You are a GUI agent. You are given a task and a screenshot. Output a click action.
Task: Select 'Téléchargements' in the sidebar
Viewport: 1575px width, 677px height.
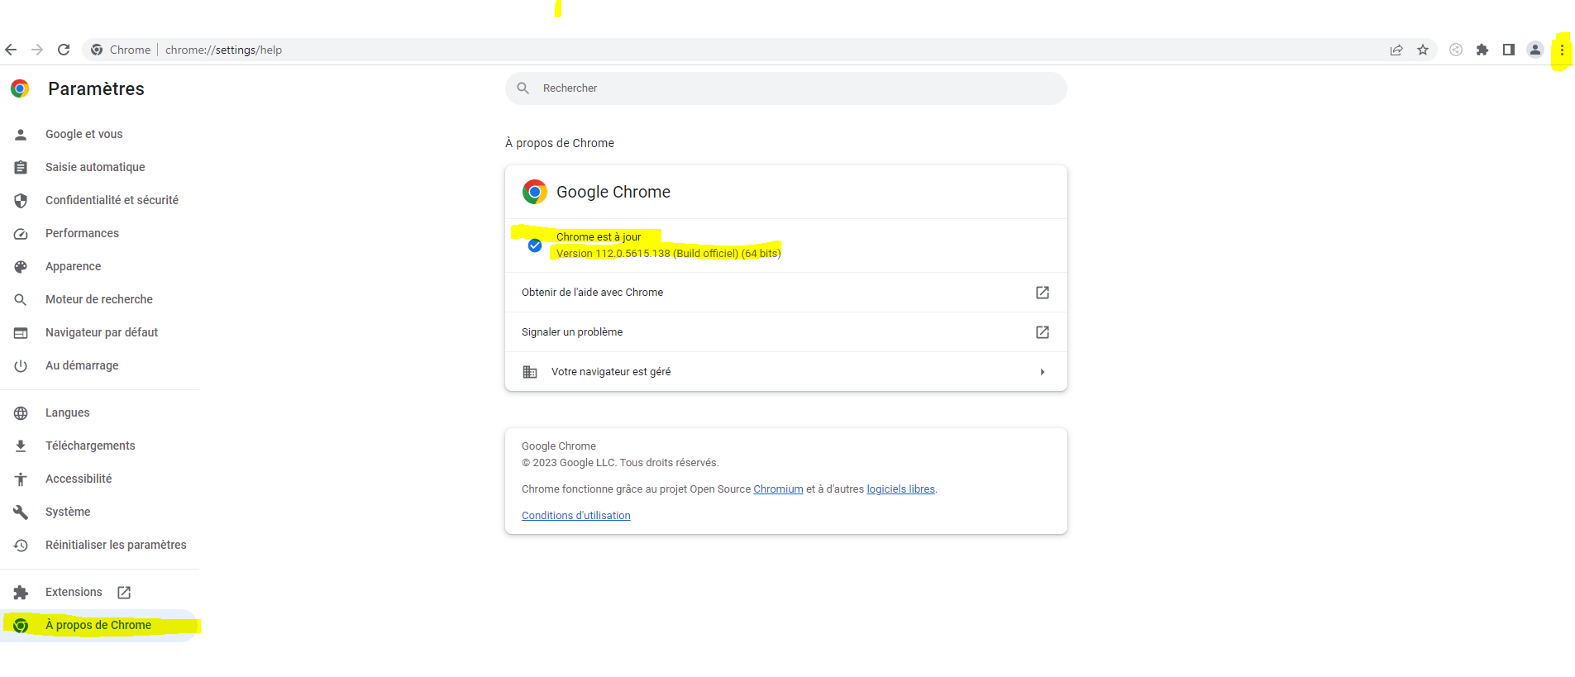[x=90, y=446]
